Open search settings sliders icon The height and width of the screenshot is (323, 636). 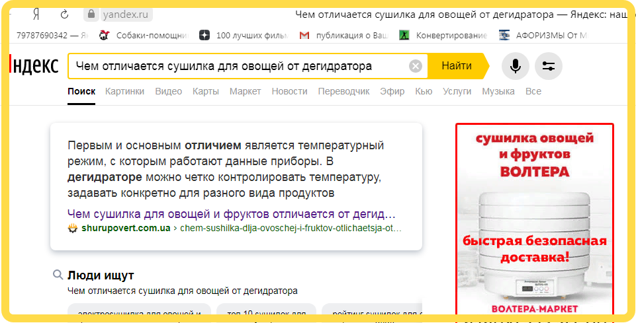(549, 65)
